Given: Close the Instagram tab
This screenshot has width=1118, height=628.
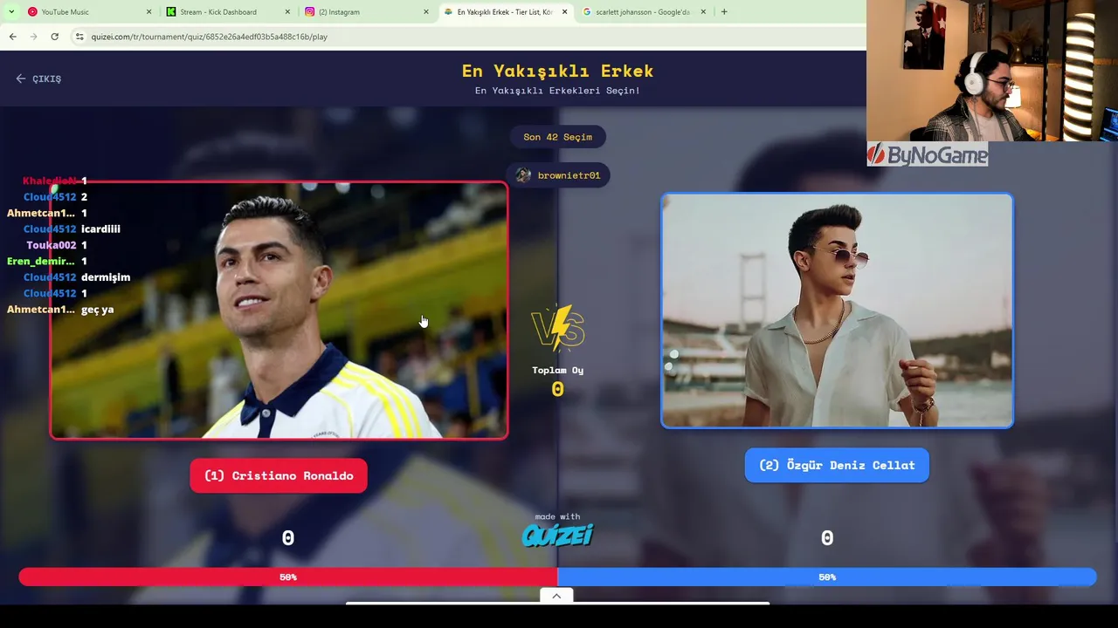Looking at the screenshot, I should tap(426, 12).
